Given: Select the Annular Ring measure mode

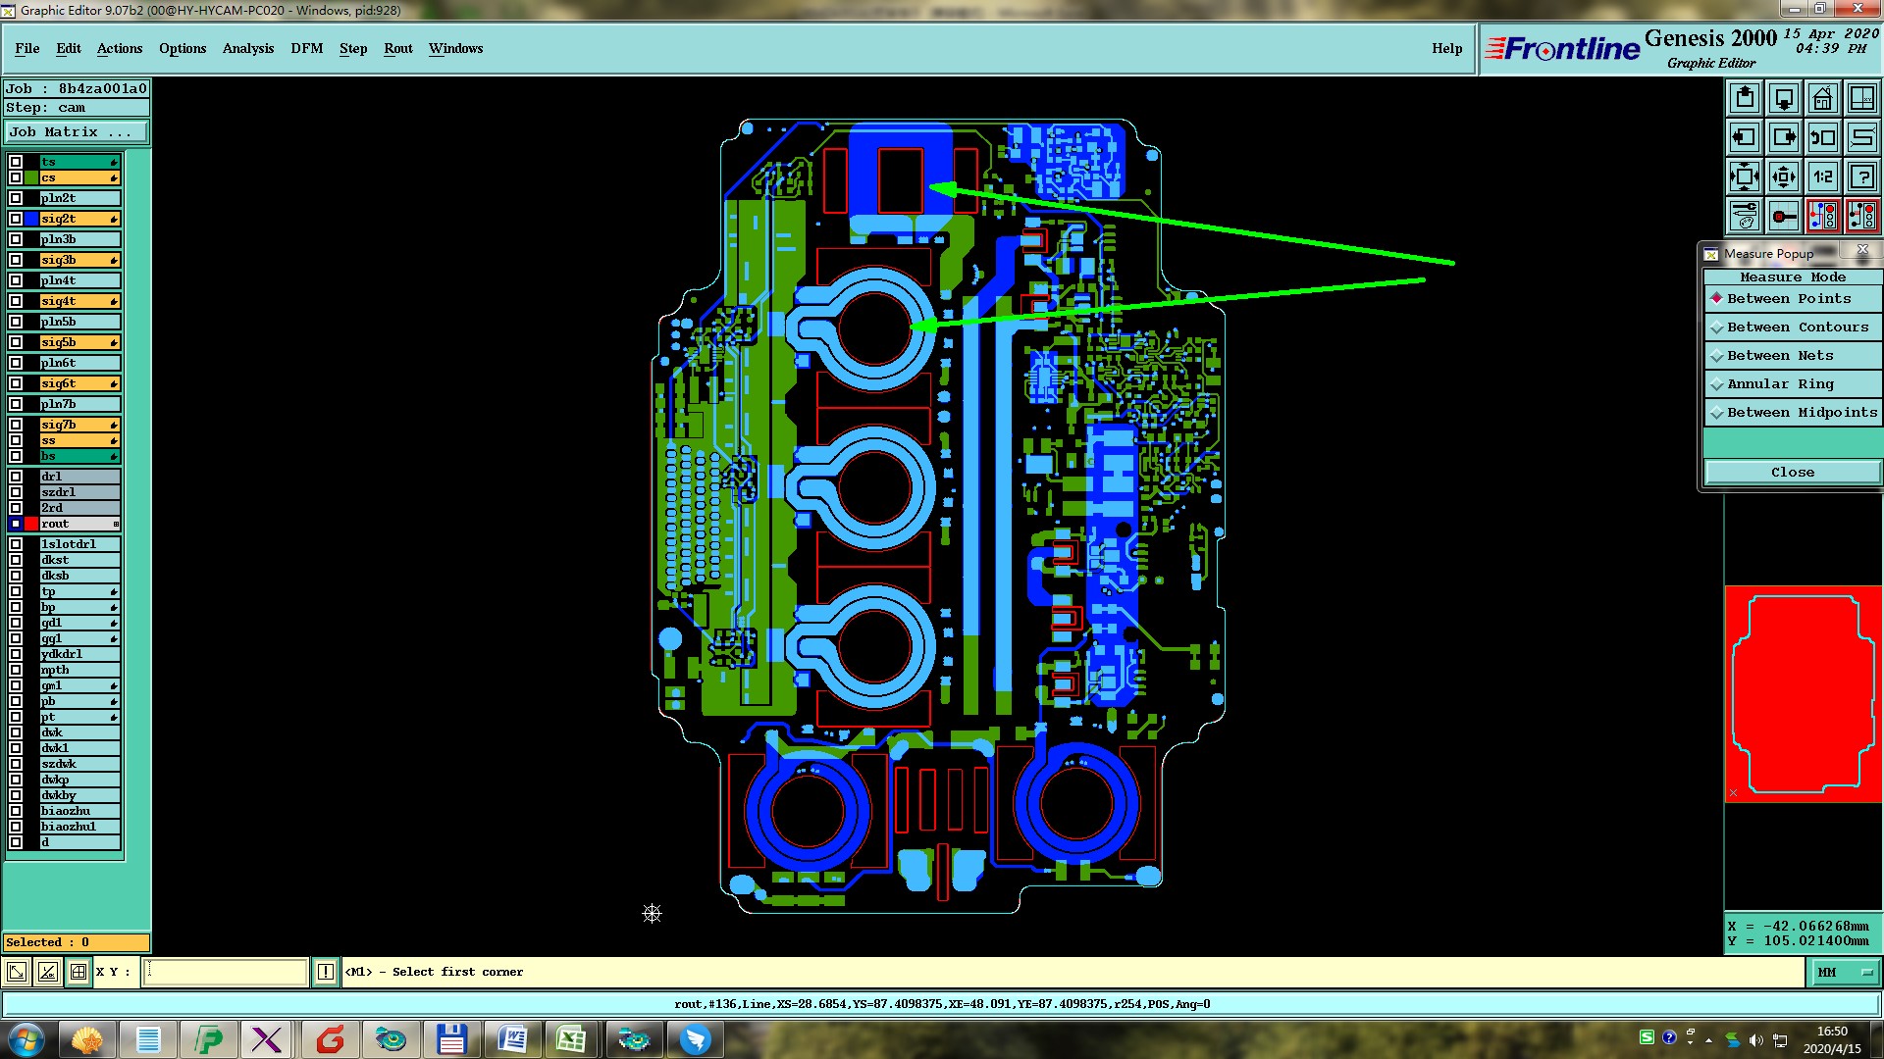Looking at the screenshot, I should [1779, 384].
